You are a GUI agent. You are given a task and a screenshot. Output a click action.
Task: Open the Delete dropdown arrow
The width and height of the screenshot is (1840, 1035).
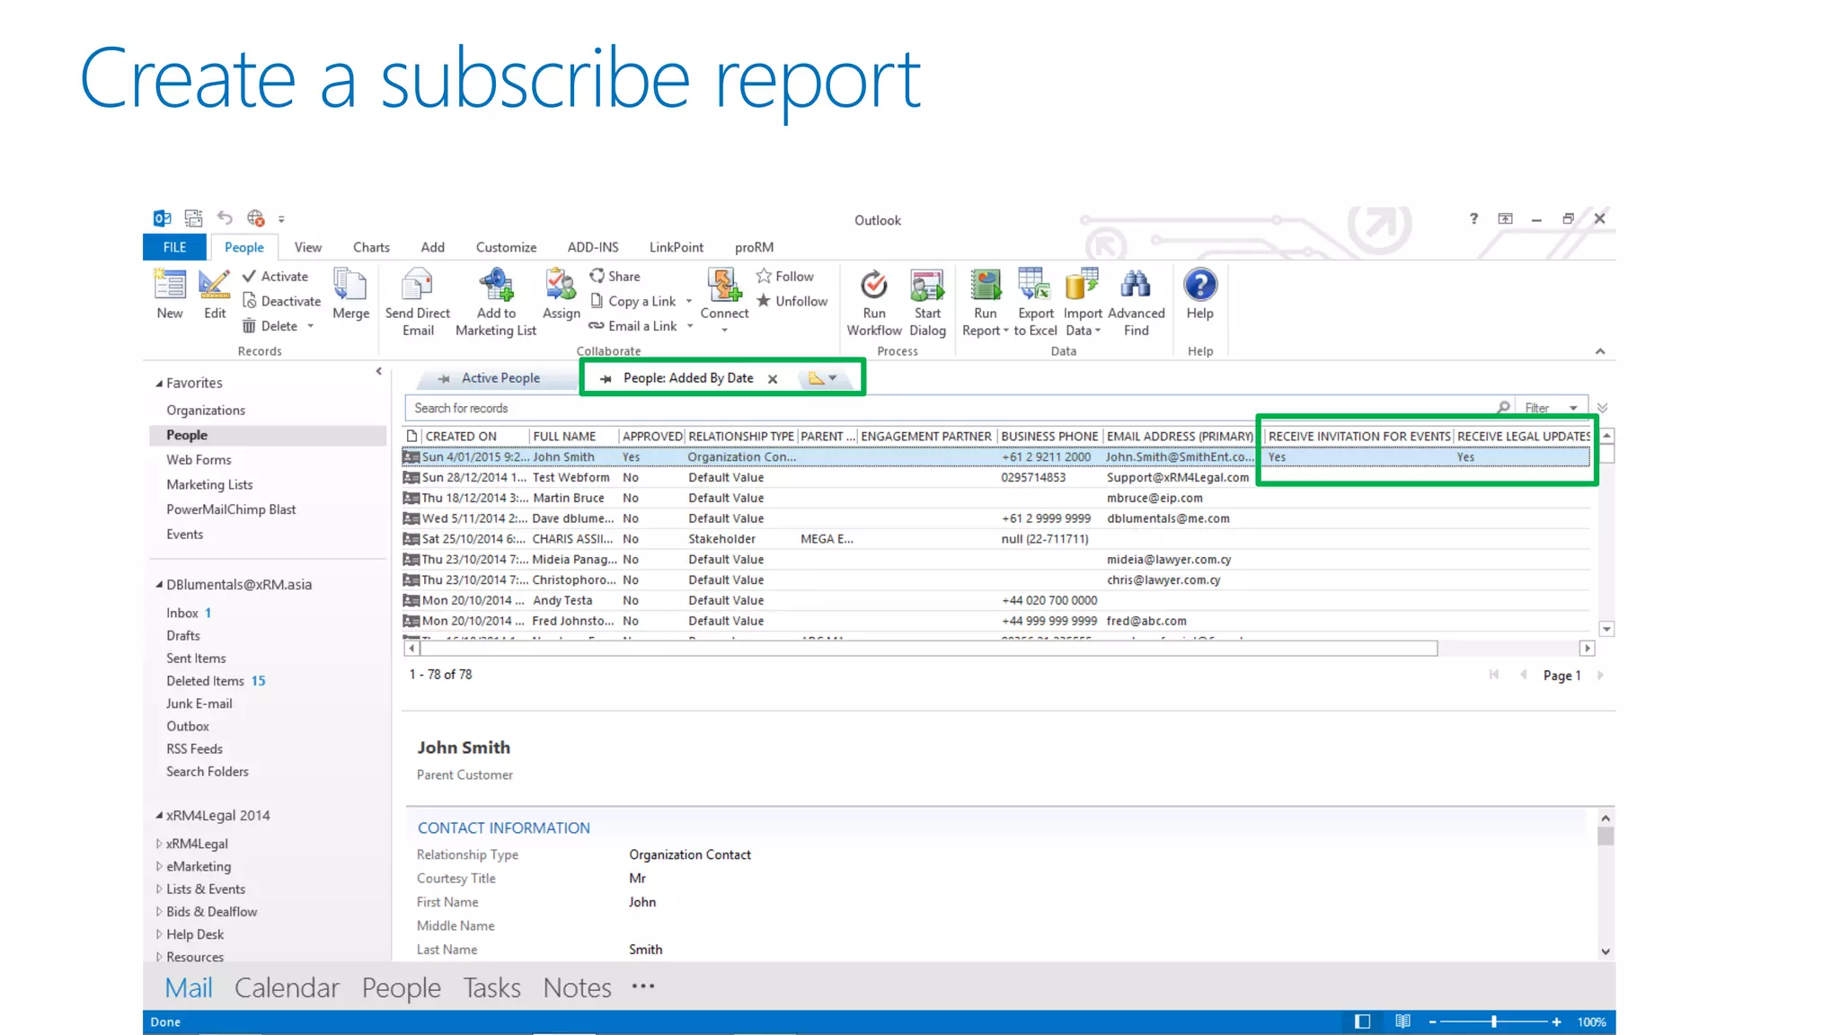(311, 326)
